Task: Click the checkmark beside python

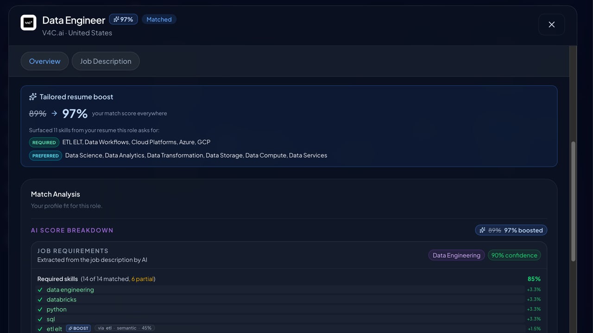Action: pyautogui.click(x=40, y=309)
